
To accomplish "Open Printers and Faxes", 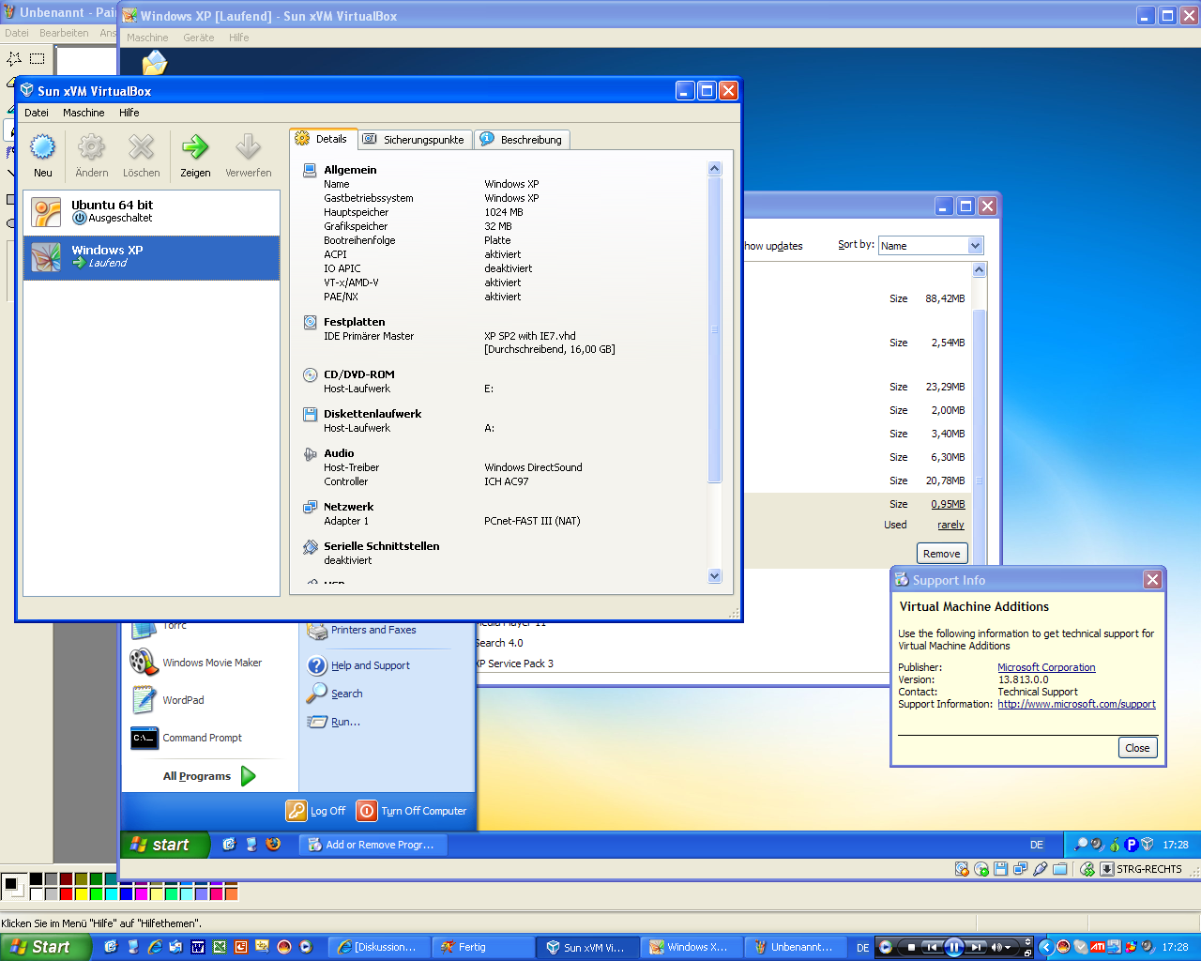I will [362, 631].
